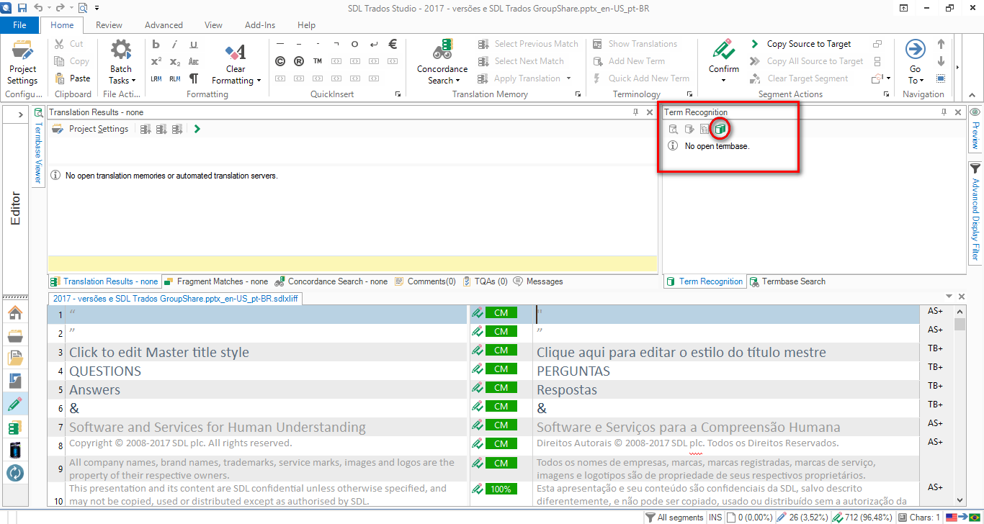Open the Add-Ins ribbon tab
Image resolution: width=984 pixels, height=524 pixels.
click(x=260, y=25)
